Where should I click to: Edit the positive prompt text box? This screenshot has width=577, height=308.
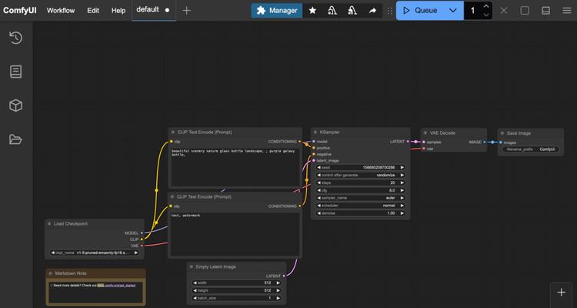pyautogui.click(x=235, y=168)
